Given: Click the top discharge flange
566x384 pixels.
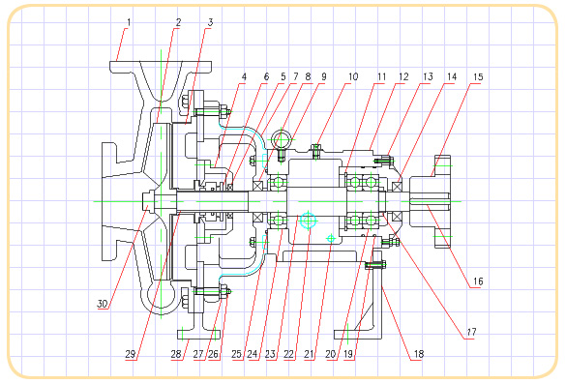Looking at the screenshot, I should 161,67.
